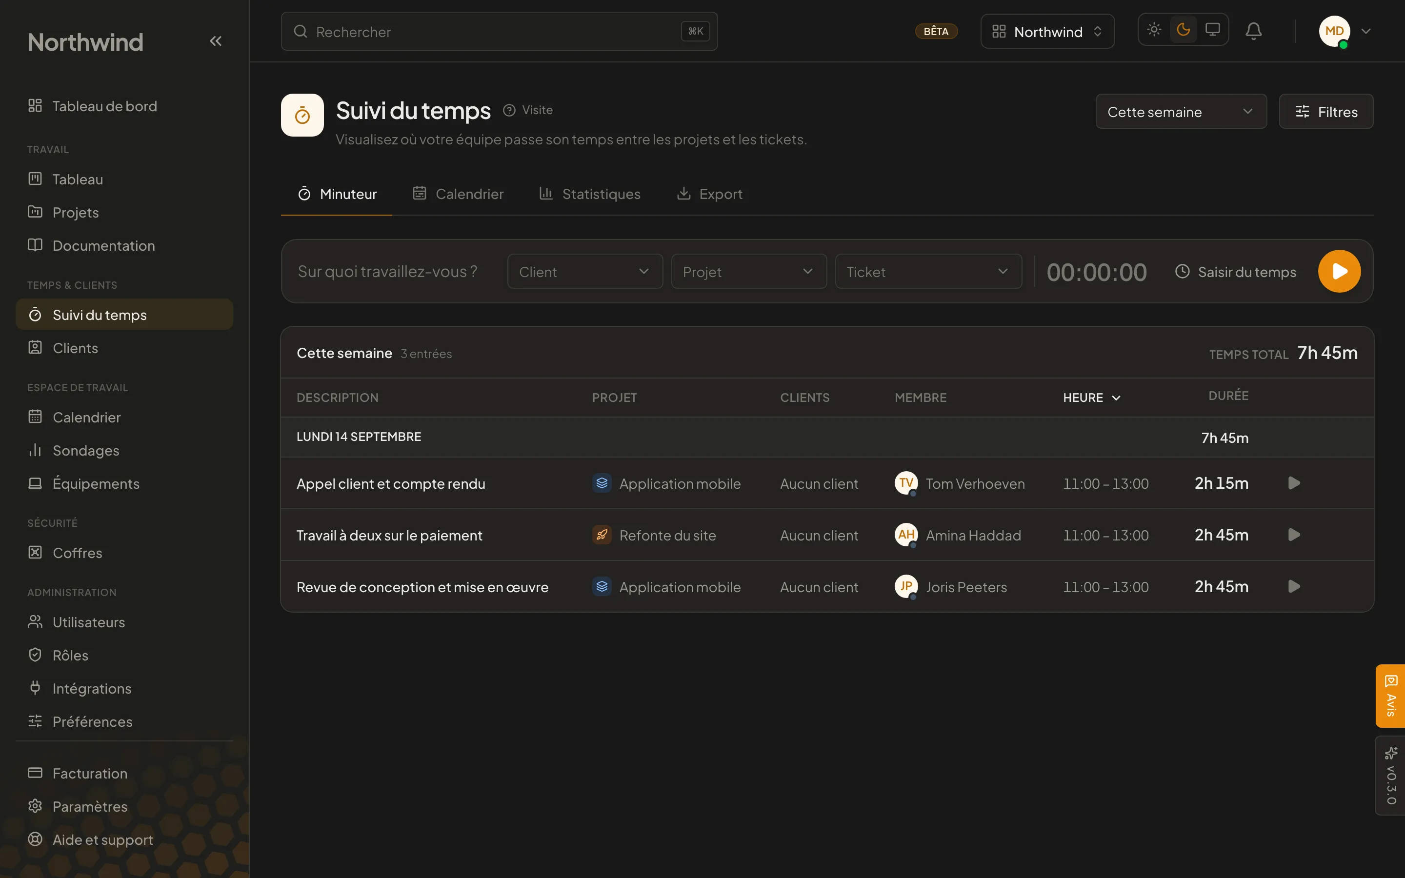The height and width of the screenshot is (878, 1405).
Task: Enable dark theme moon toggle
Action: coord(1183,30)
